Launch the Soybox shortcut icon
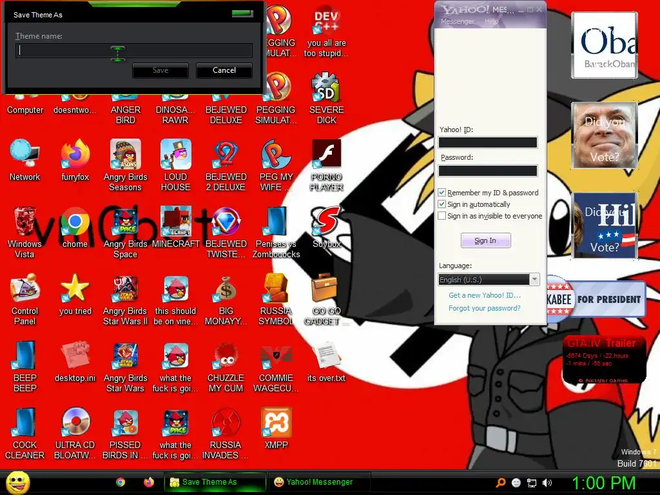Viewport: 660px width, 495px height. [326, 228]
